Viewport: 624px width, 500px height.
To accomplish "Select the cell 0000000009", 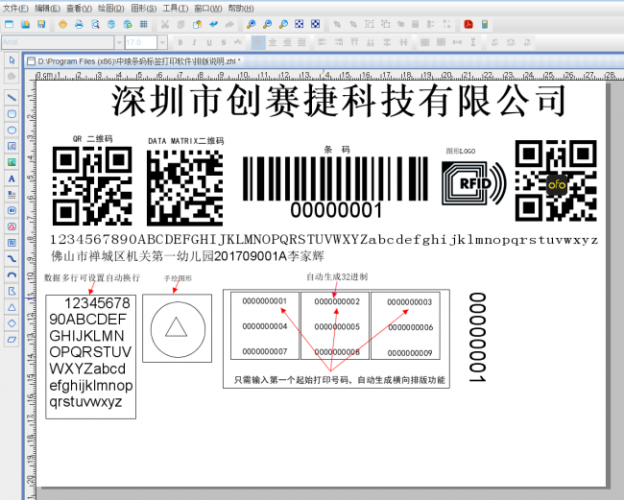I will click(410, 353).
